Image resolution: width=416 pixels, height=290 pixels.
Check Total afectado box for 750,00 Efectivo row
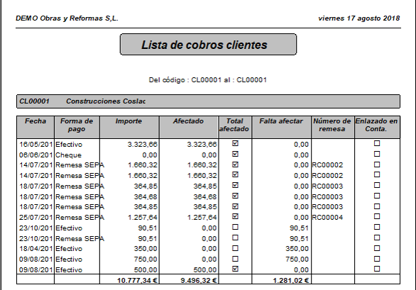(x=235, y=259)
